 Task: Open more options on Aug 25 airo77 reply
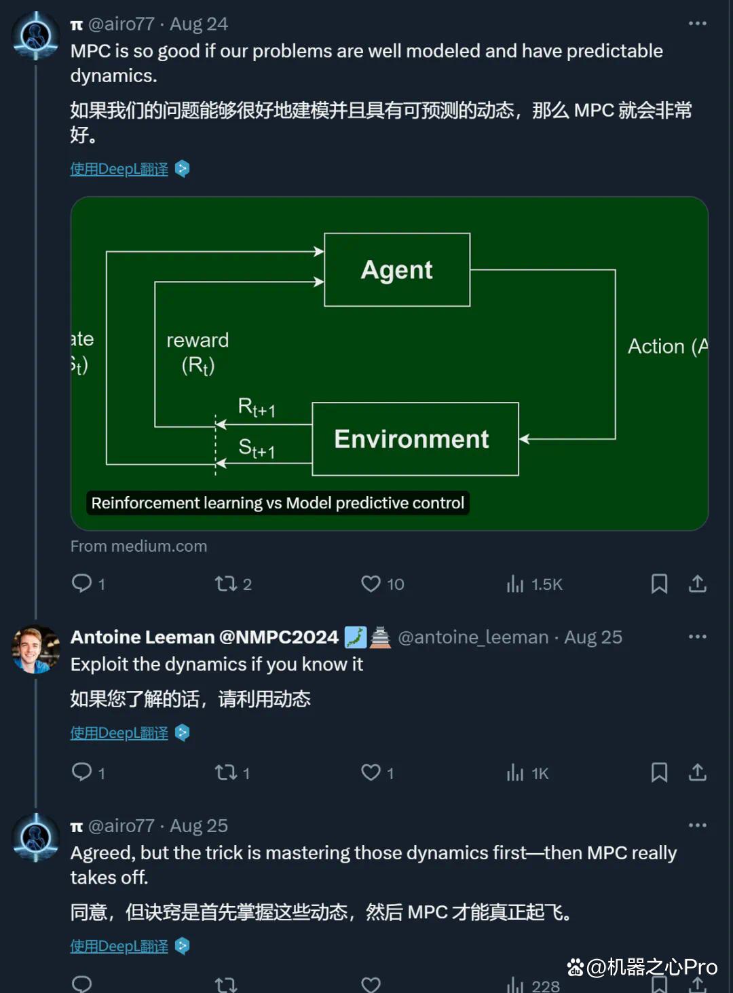(698, 825)
